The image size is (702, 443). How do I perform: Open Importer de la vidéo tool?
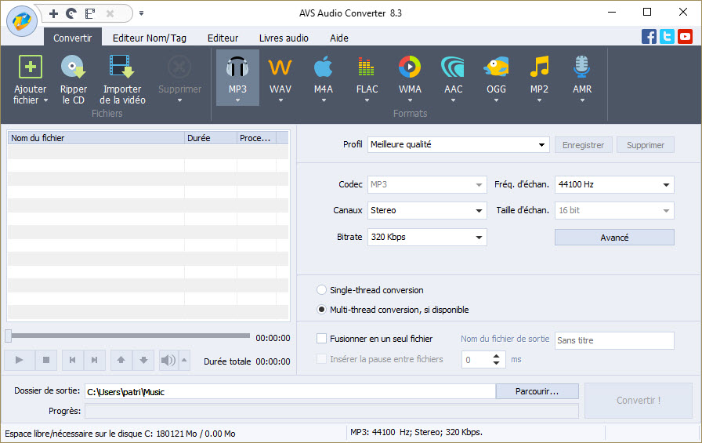click(x=122, y=67)
